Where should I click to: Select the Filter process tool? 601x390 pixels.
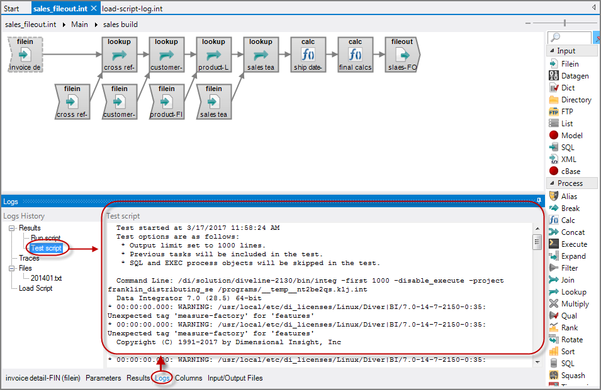tap(566, 268)
